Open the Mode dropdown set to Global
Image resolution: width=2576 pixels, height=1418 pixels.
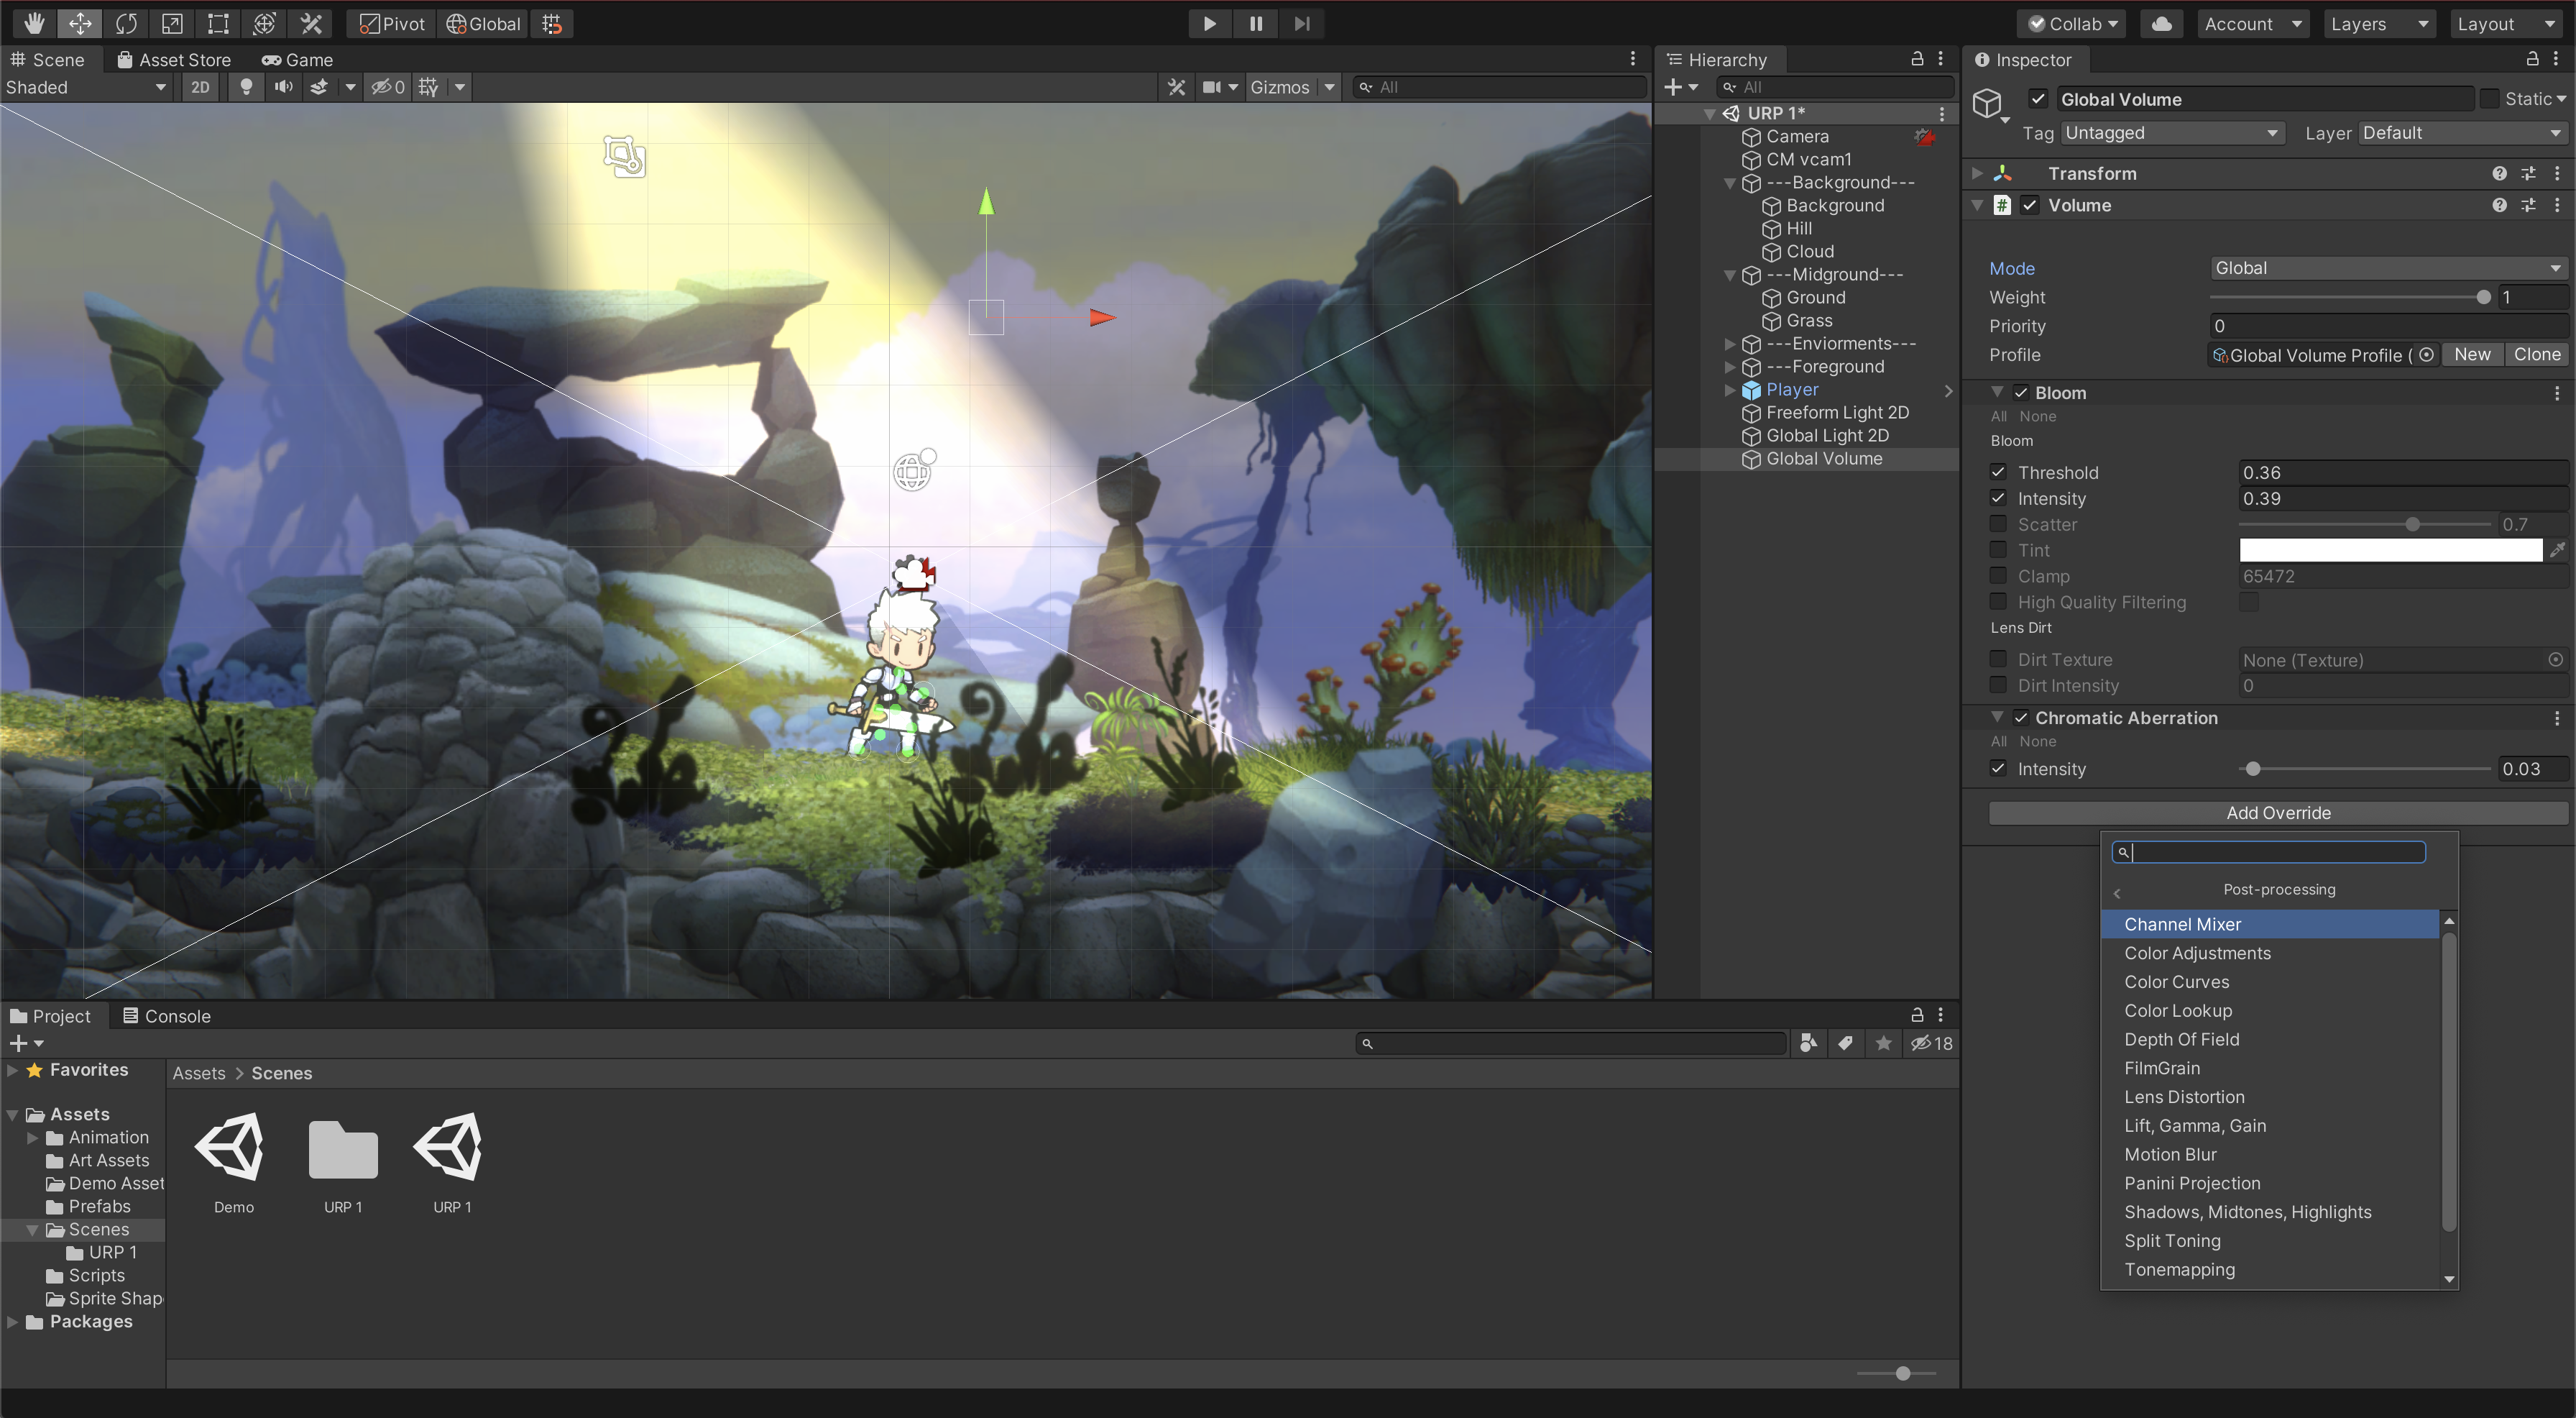pyautogui.click(x=2386, y=268)
